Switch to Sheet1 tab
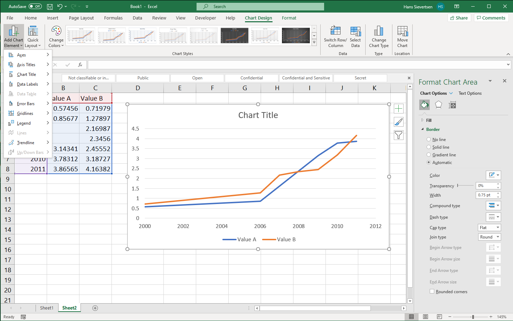The image size is (513, 321). (x=47, y=308)
